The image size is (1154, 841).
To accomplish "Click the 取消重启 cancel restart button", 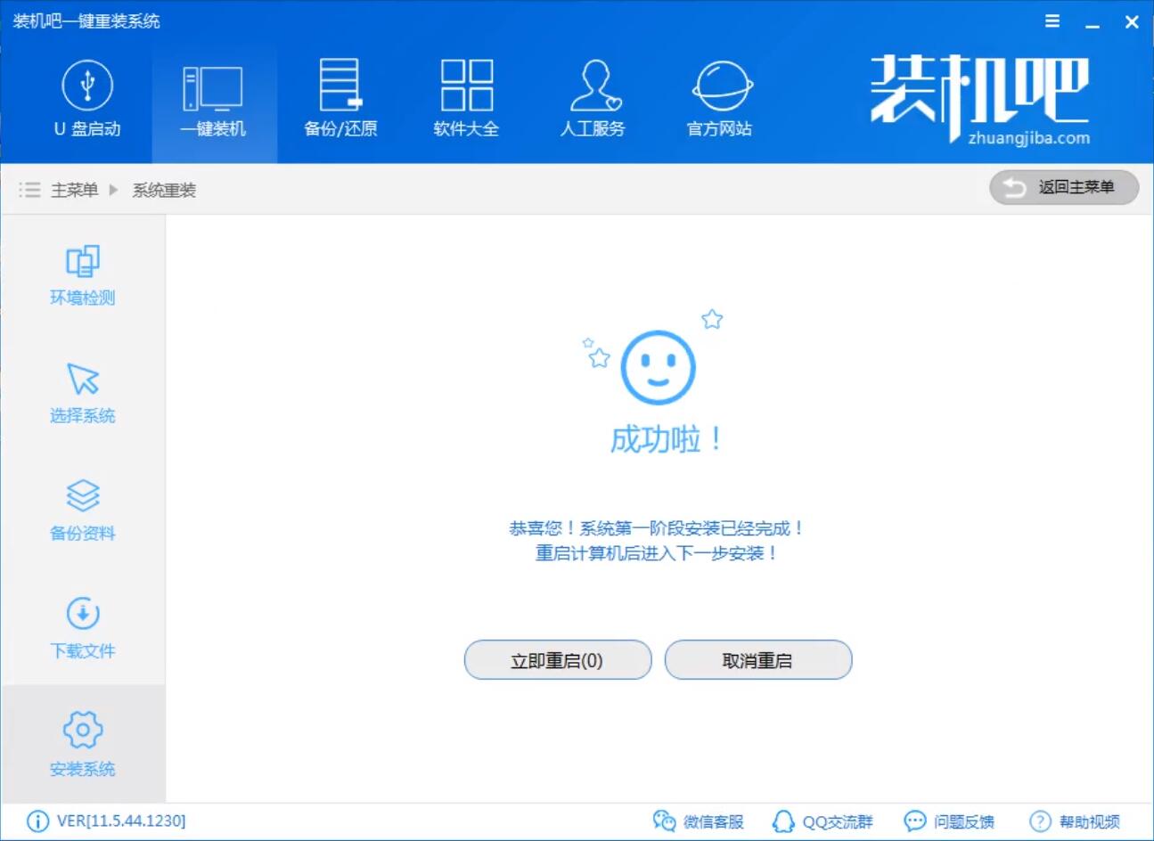I will (x=758, y=659).
